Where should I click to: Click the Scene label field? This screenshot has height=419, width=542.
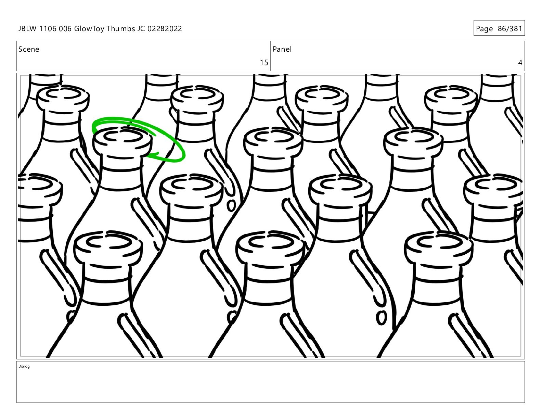pos(143,56)
